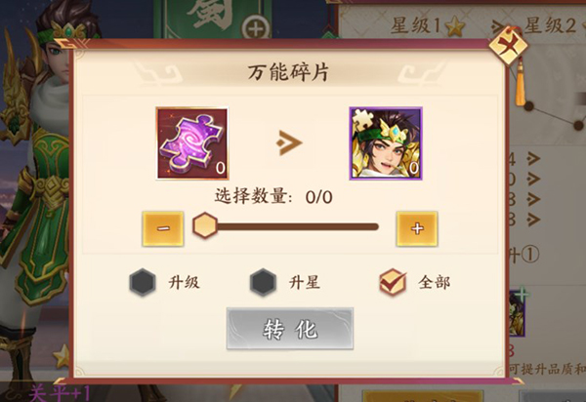The width and height of the screenshot is (586, 402).
Task: Tap the plus icon on the green banner
Action: (256, 28)
